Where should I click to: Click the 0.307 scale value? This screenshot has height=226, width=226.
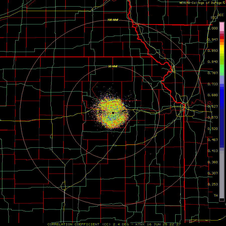213,173
